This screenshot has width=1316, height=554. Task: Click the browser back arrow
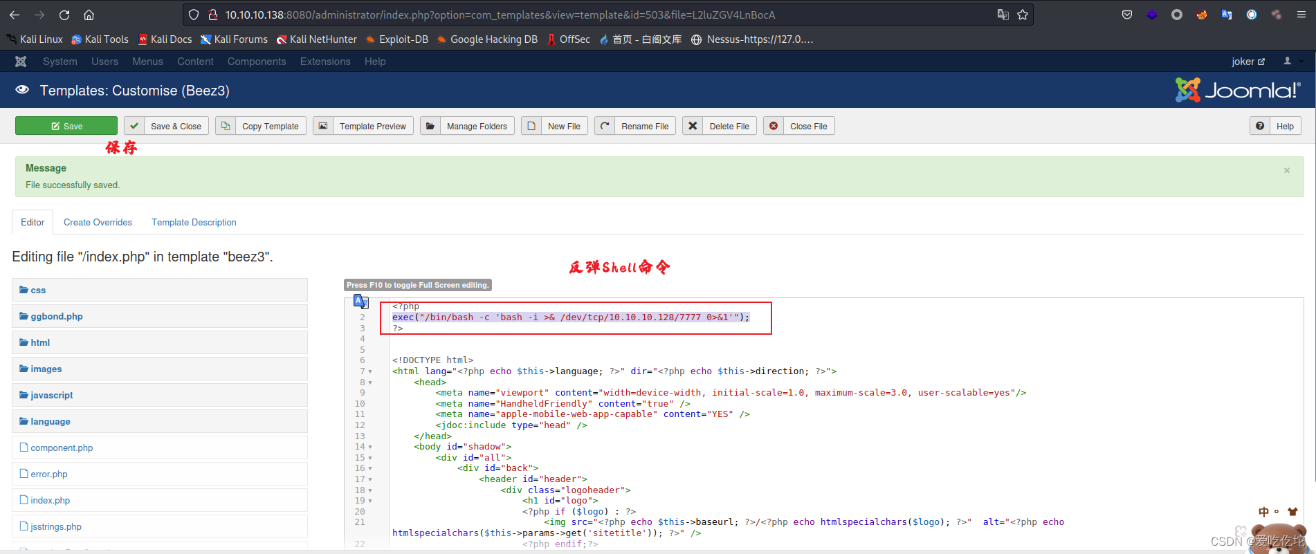coord(15,15)
